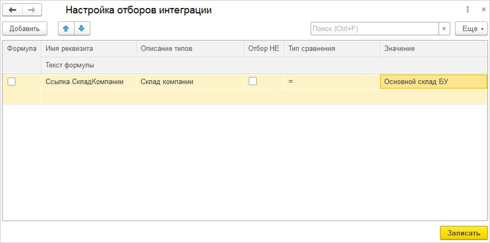Select the comparison type cell showing =
The width and height of the screenshot is (490, 243).
(x=332, y=82)
